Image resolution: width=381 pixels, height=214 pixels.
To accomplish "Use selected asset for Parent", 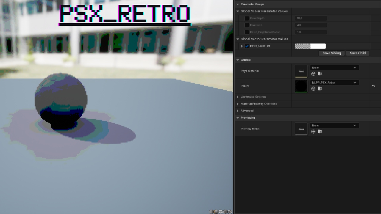I will (313, 89).
